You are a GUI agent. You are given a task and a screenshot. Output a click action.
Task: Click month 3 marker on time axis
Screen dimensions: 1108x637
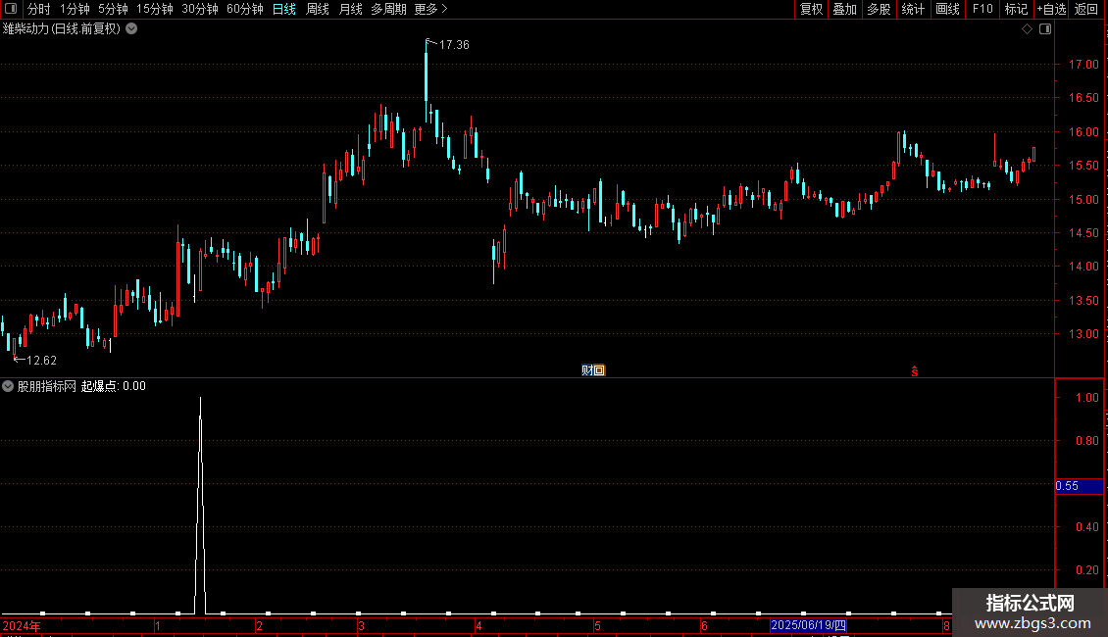[361, 626]
